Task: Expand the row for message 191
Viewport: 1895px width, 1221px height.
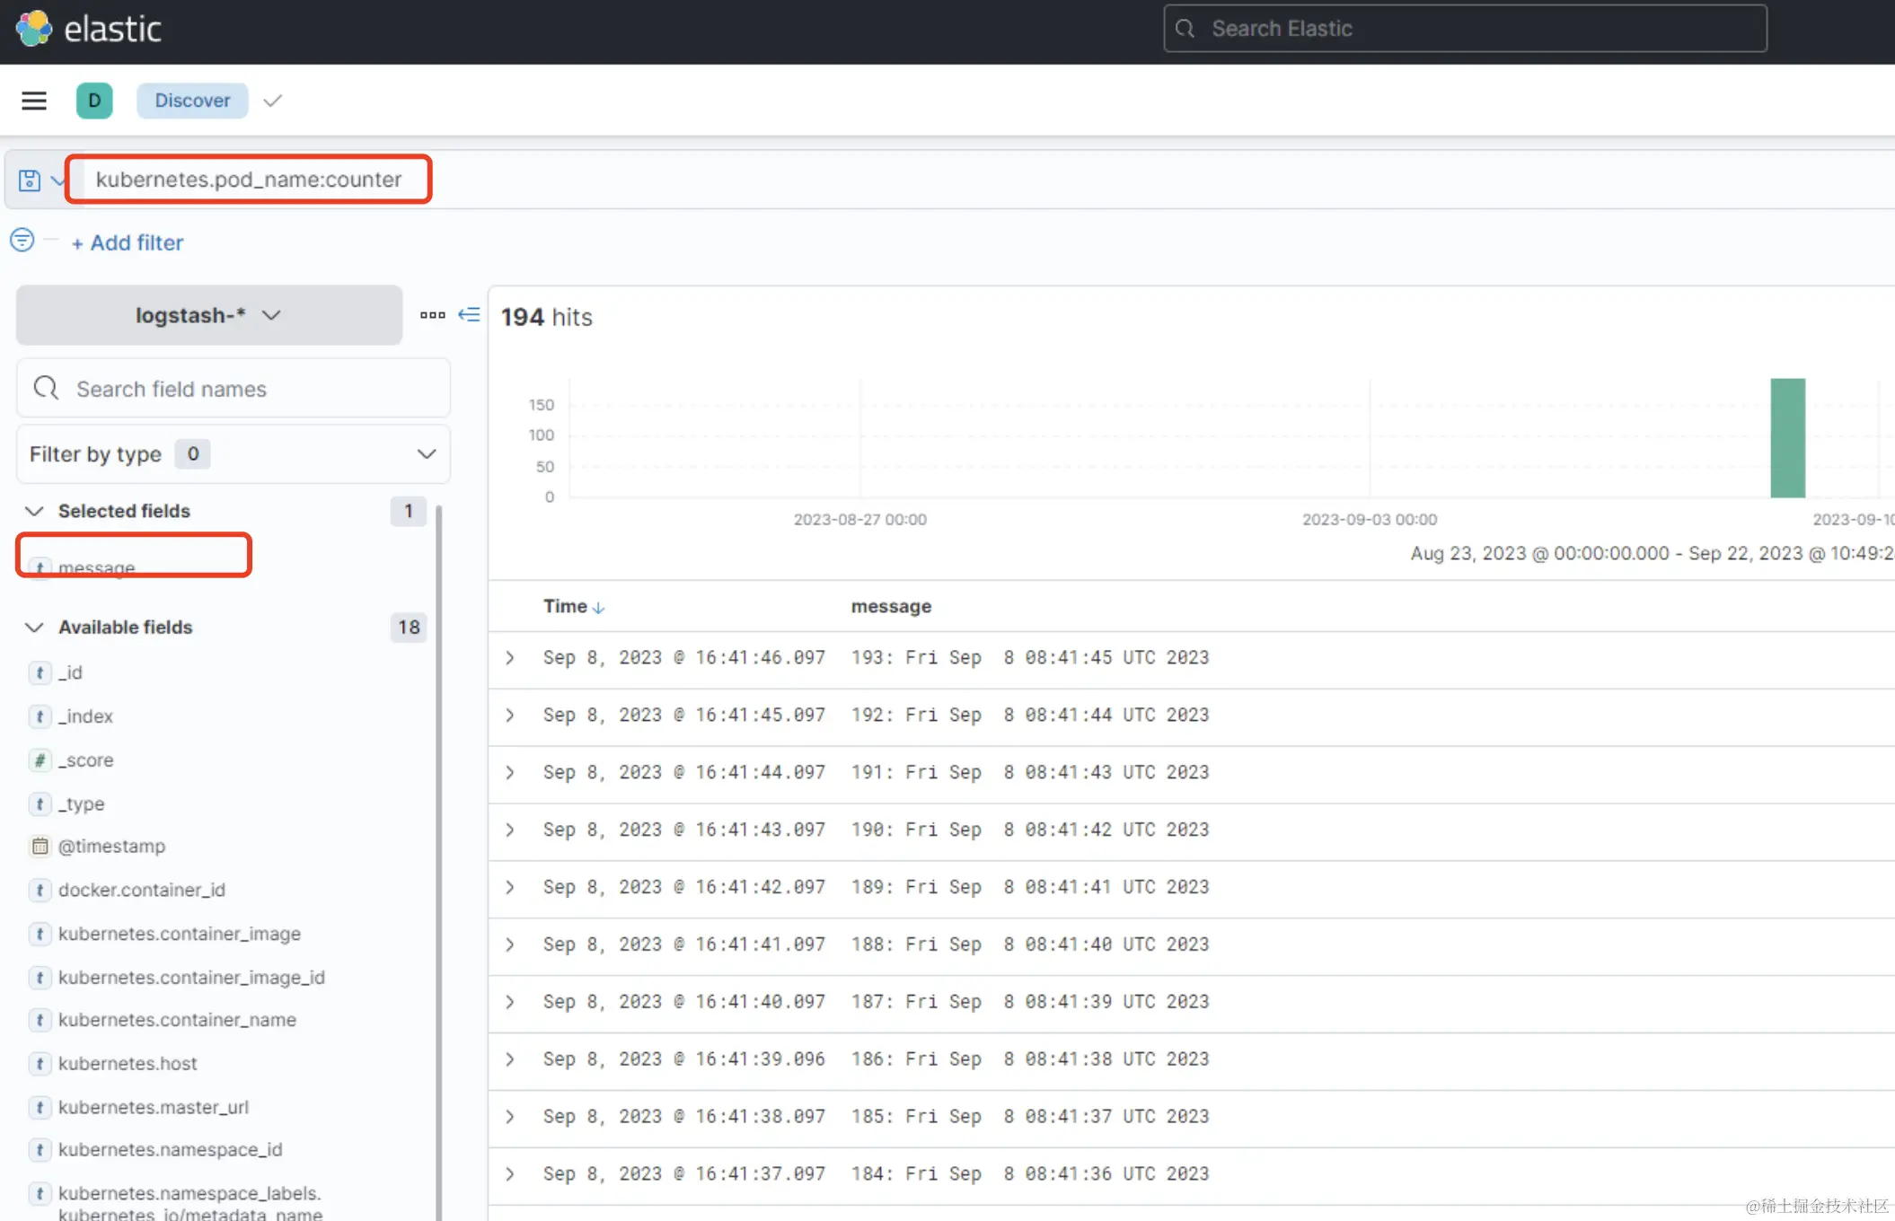Action: click(x=510, y=773)
